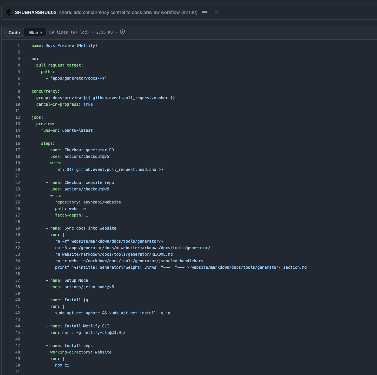
Task: Open pull request #2130 link
Action: 189,12
